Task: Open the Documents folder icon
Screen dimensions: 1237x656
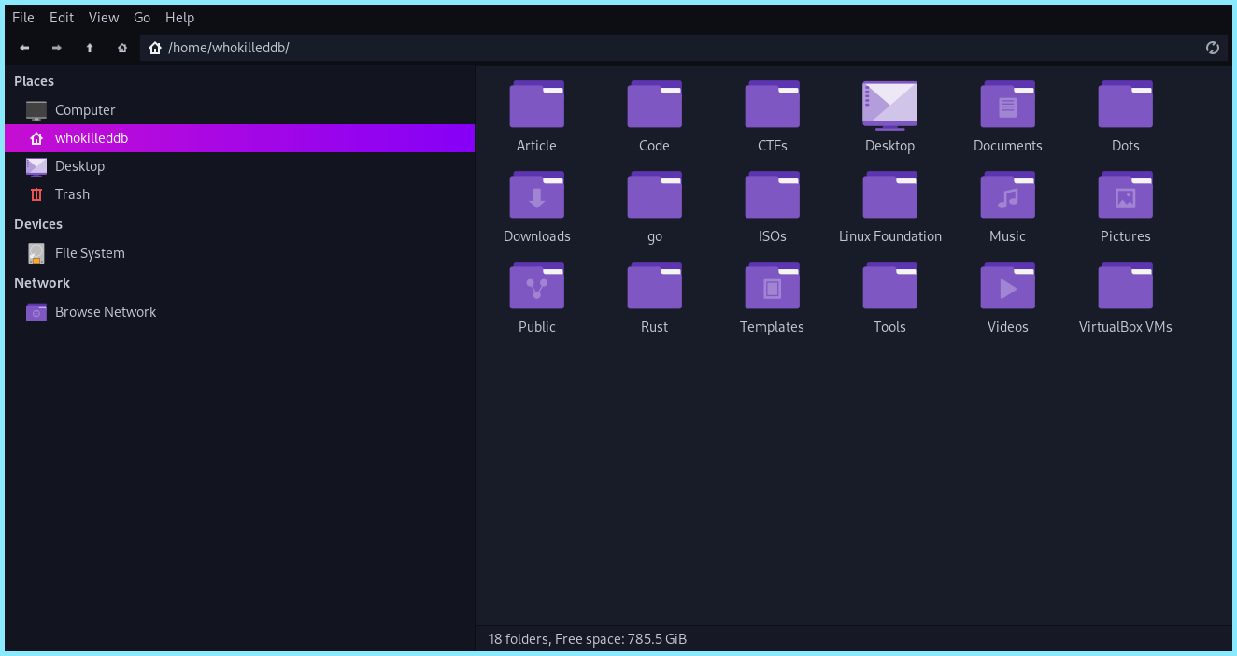Action: [1007, 104]
